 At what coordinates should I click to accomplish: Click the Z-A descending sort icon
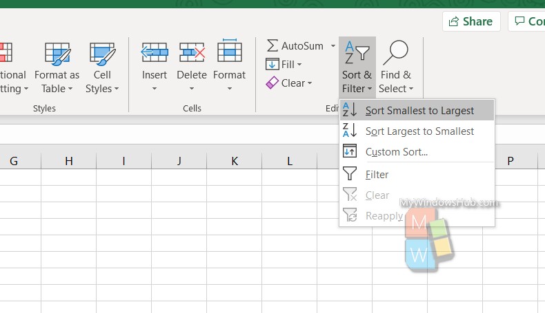pos(350,130)
